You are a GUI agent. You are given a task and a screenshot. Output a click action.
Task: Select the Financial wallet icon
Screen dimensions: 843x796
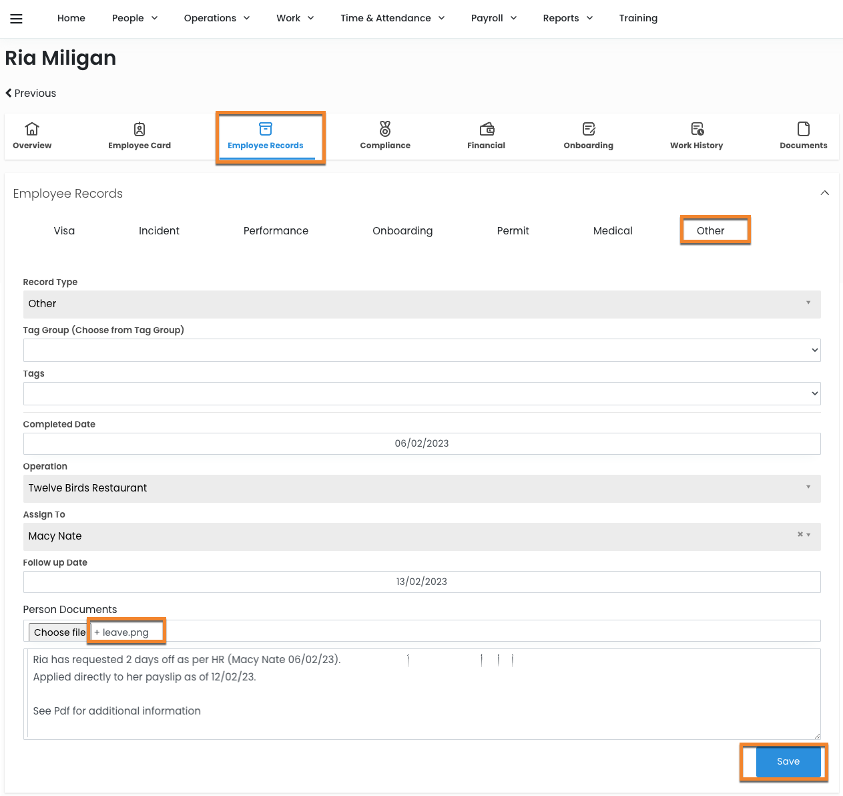(x=487, y=129)
